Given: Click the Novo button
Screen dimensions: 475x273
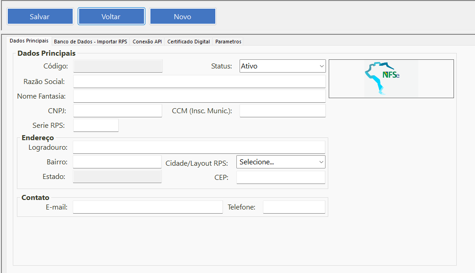Looking at the screenshot, I should 183,16.
